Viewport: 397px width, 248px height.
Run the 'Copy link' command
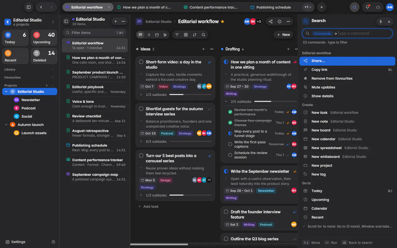347,70
